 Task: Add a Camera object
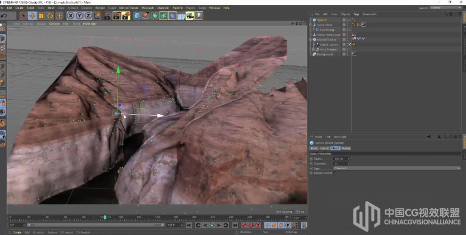click(x=190, y=16)
